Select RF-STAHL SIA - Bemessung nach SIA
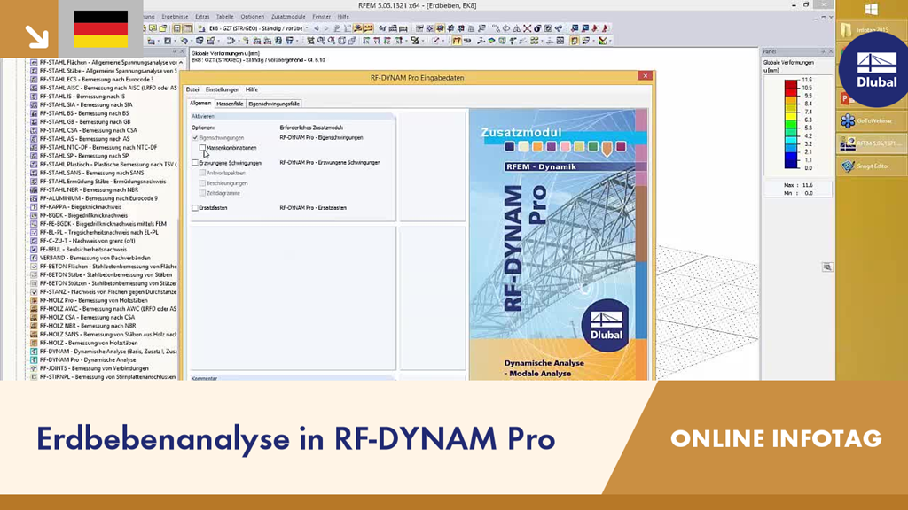 click(x=86, y=104)
